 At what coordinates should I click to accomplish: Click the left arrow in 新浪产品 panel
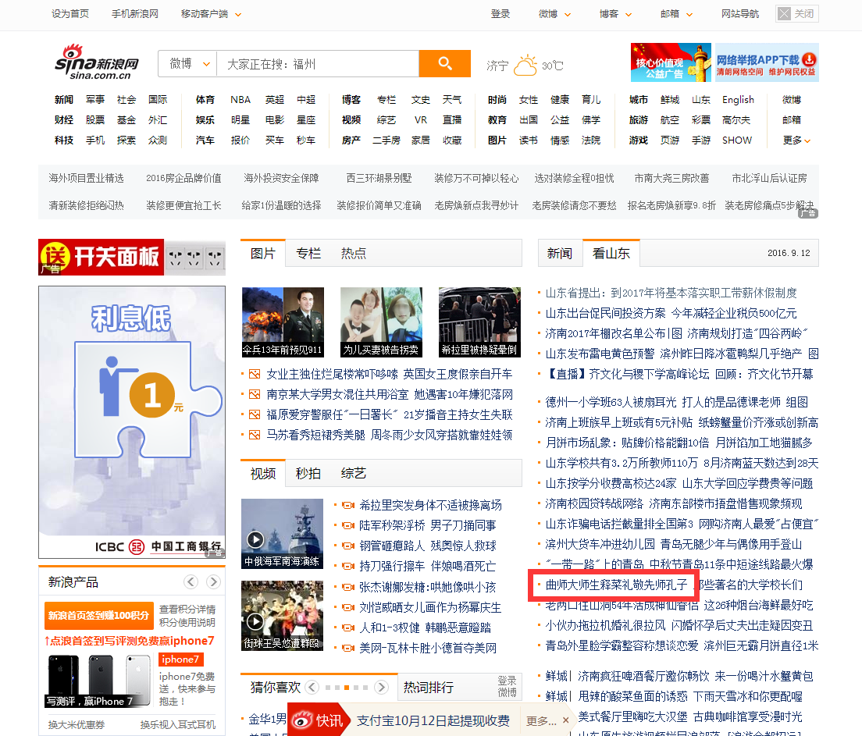tap(191, 582)
